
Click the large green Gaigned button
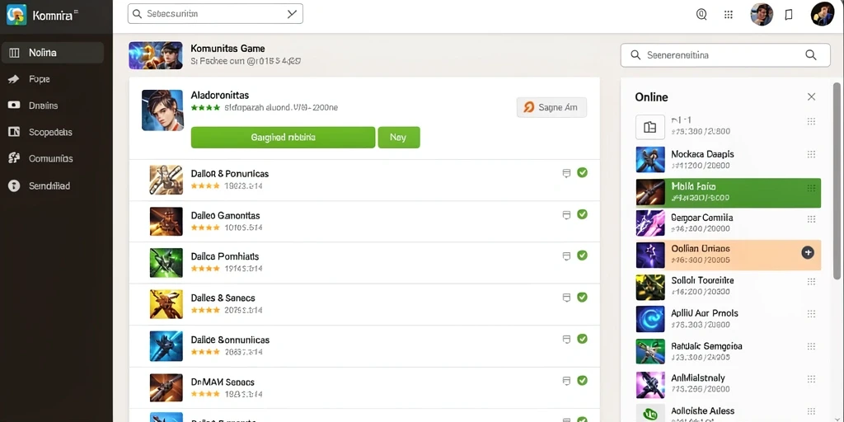pyautogui.click(x=283, y=138)
